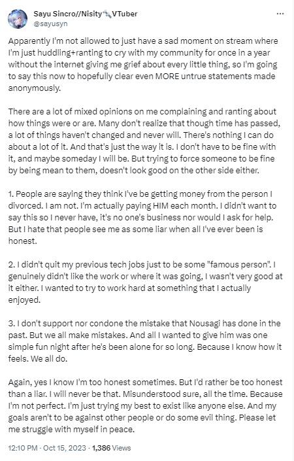Click closing paragraph starting "Again, yes I know"

click(146, 405)
